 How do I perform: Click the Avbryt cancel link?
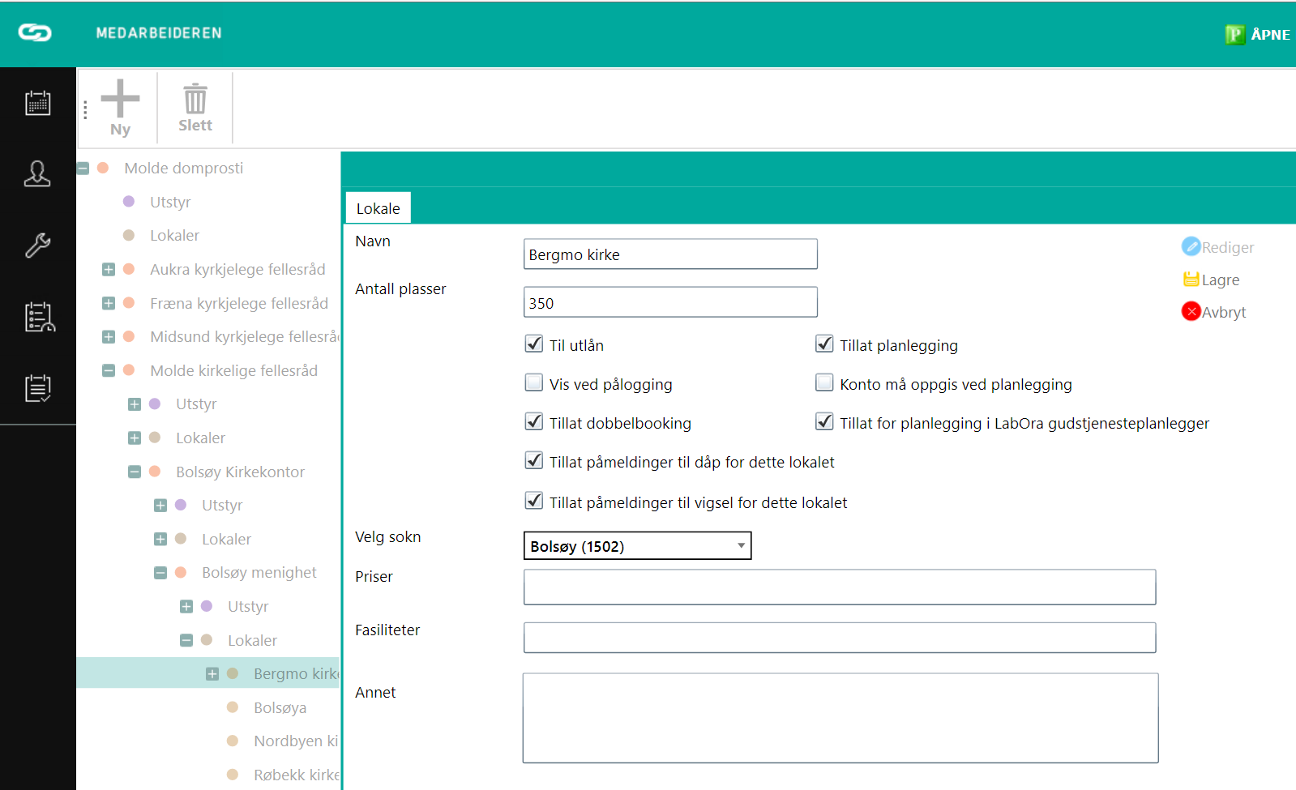tap(1224, 312)
